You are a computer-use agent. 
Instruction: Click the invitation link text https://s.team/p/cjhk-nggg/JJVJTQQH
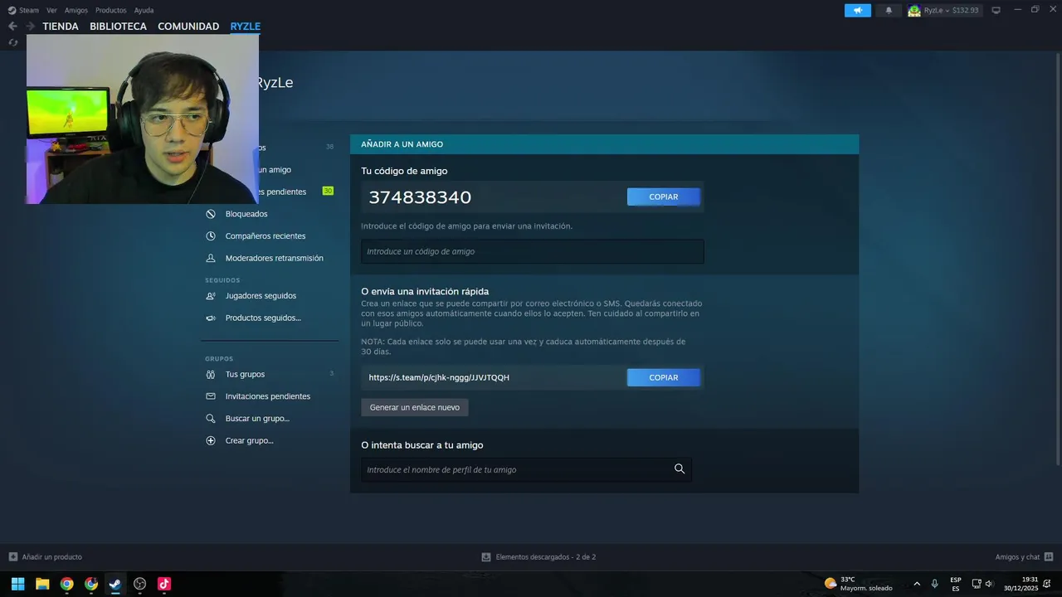click(439, 377)
